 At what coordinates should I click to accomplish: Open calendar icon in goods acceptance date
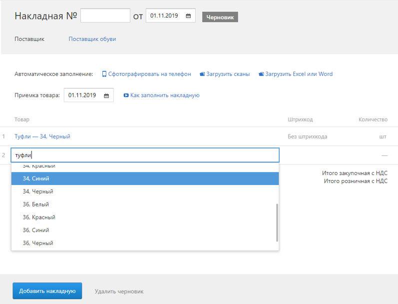pyautogui.click(x=106, y=95)
